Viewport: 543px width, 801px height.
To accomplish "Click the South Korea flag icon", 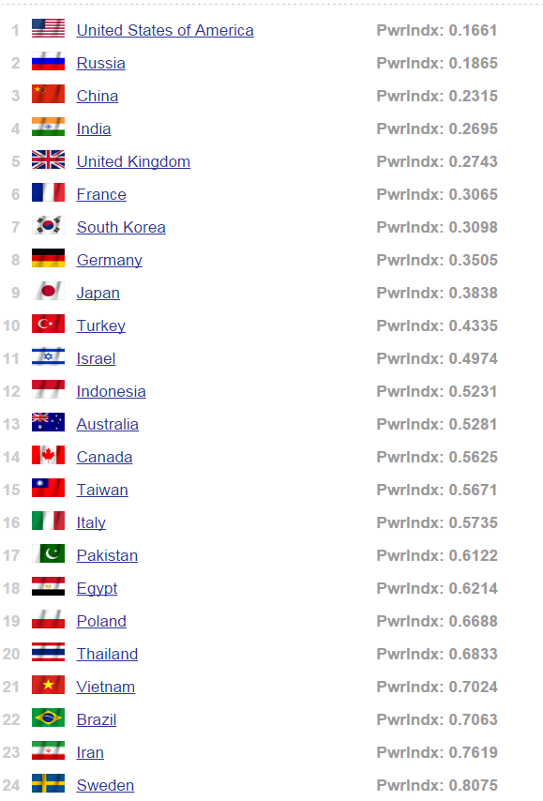I will tap(48, 225).
